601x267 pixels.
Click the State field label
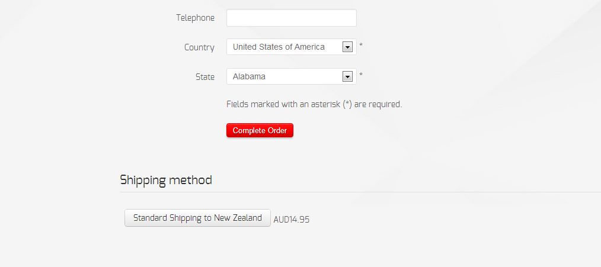click(205, 77)
